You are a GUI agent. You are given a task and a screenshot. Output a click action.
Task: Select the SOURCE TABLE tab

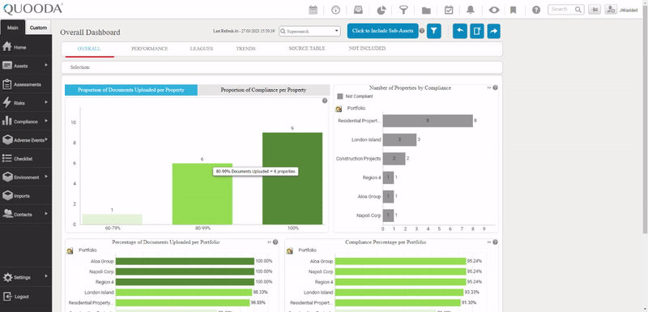coord(307,49)
